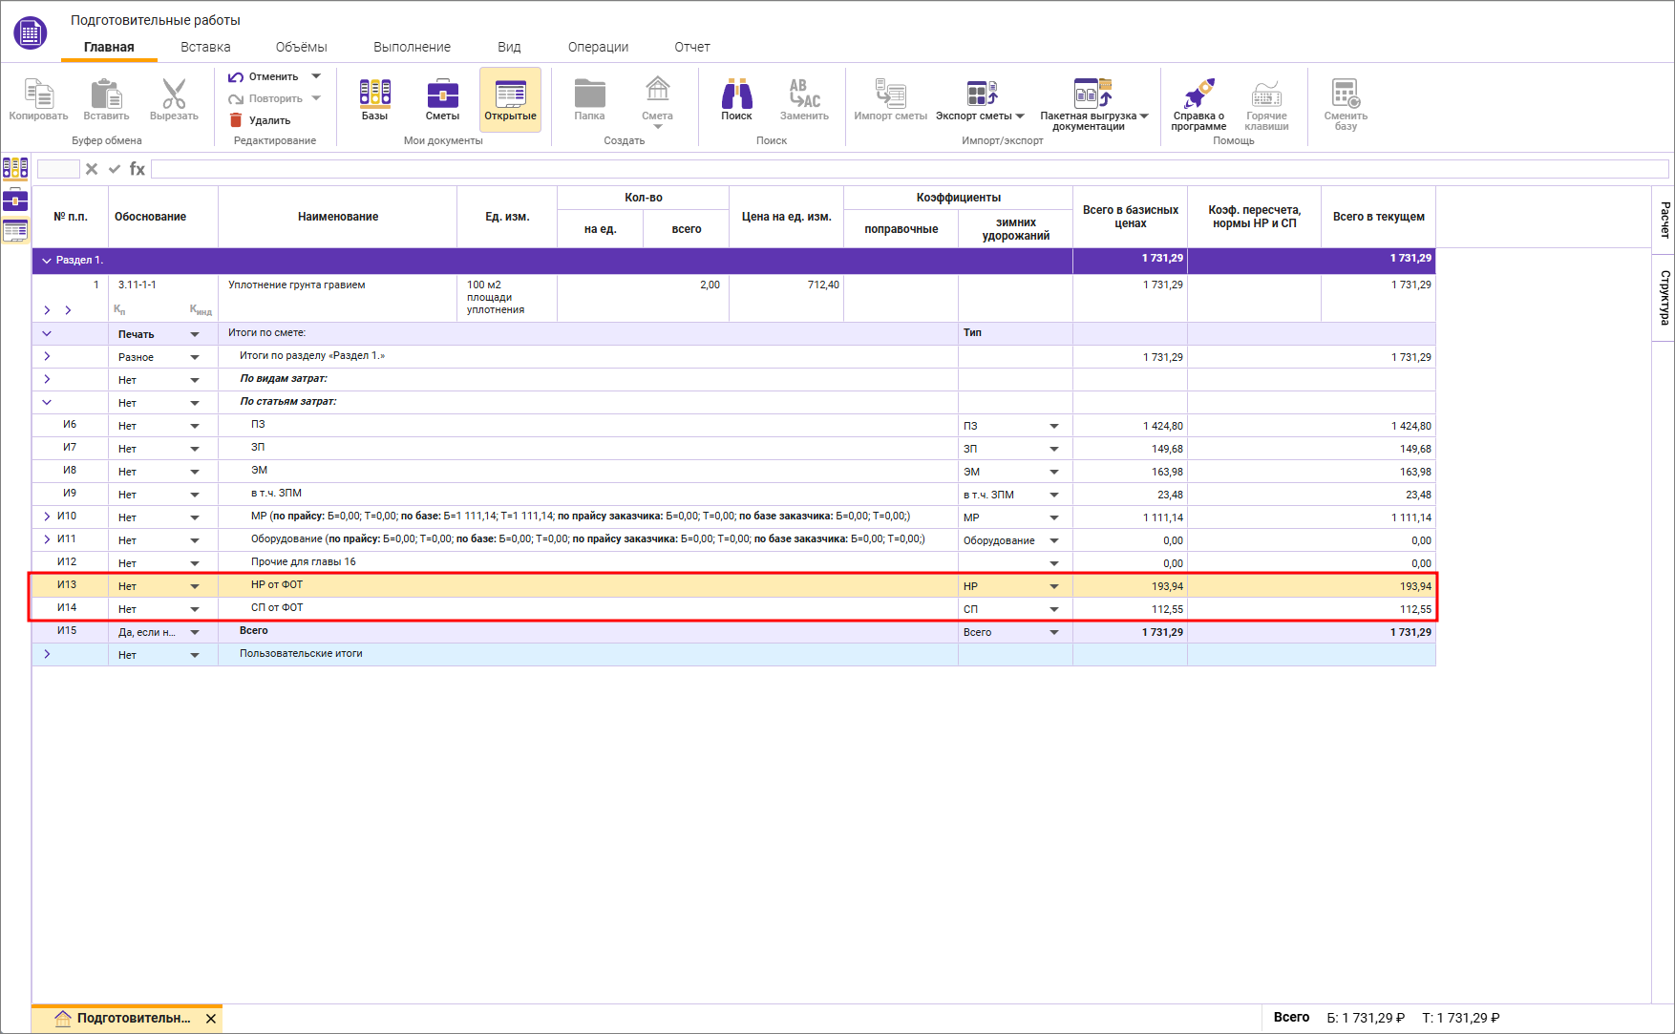Image resolution: width=1675 pixels, height=1034 pixels.
Task: Open the Печать dropdown in totals row
Action: (x=195, y=334)
